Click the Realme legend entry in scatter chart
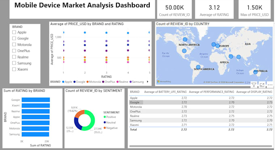 122,81
